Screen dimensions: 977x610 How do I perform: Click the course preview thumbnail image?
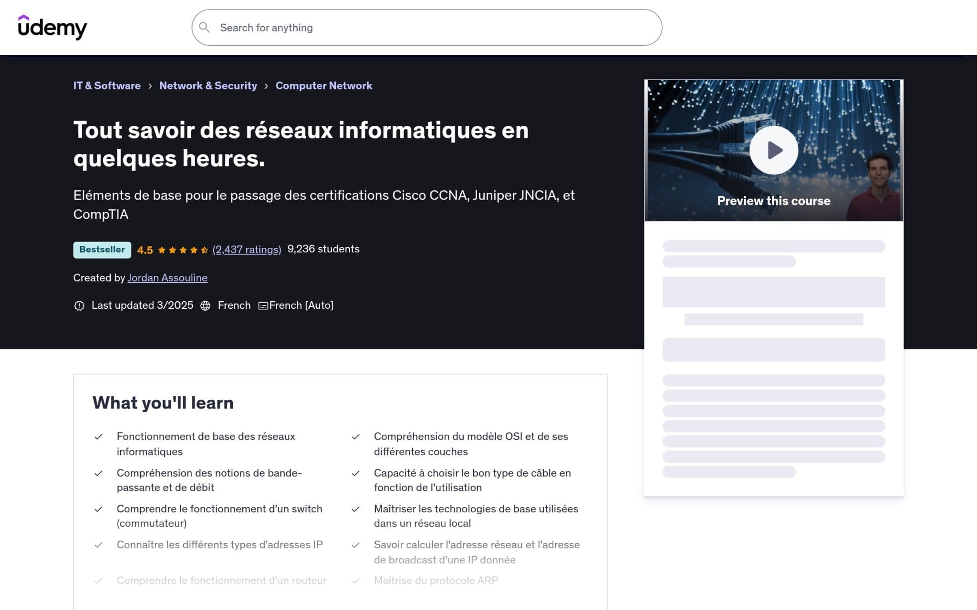(773, 150)
